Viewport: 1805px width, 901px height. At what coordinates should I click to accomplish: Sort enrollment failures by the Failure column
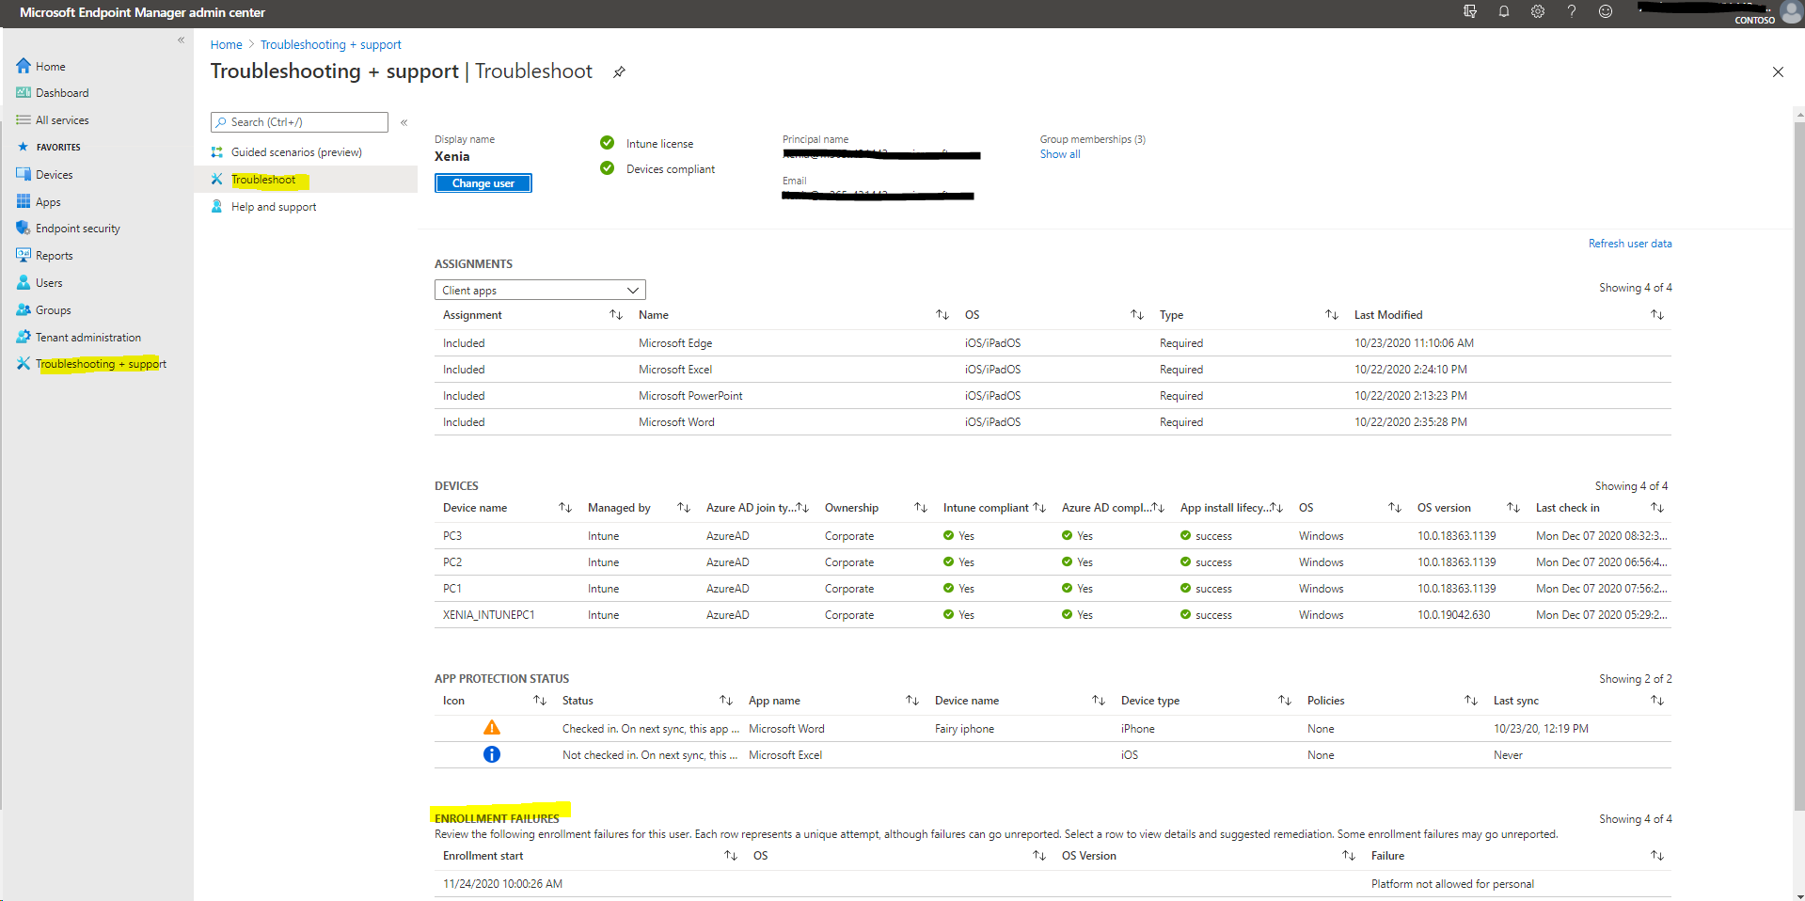pyautogui.click(x=1657, y=856)
